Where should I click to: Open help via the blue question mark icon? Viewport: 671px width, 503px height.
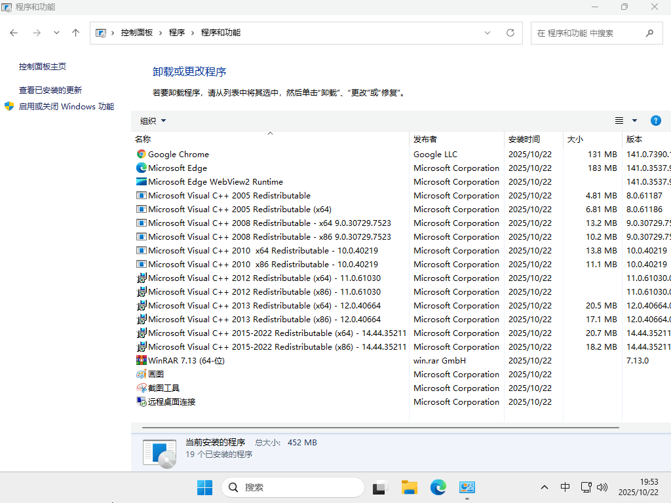656,121
